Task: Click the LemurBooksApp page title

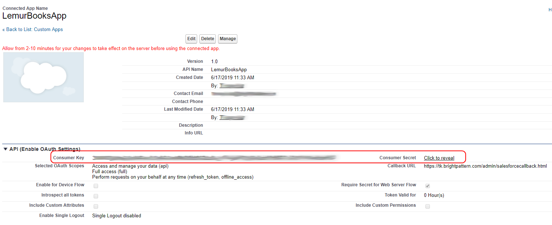Action: 34,16
